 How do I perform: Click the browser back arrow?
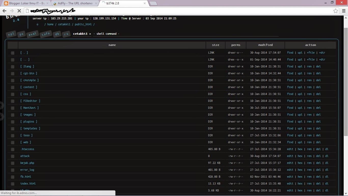[x=4, y=11]
